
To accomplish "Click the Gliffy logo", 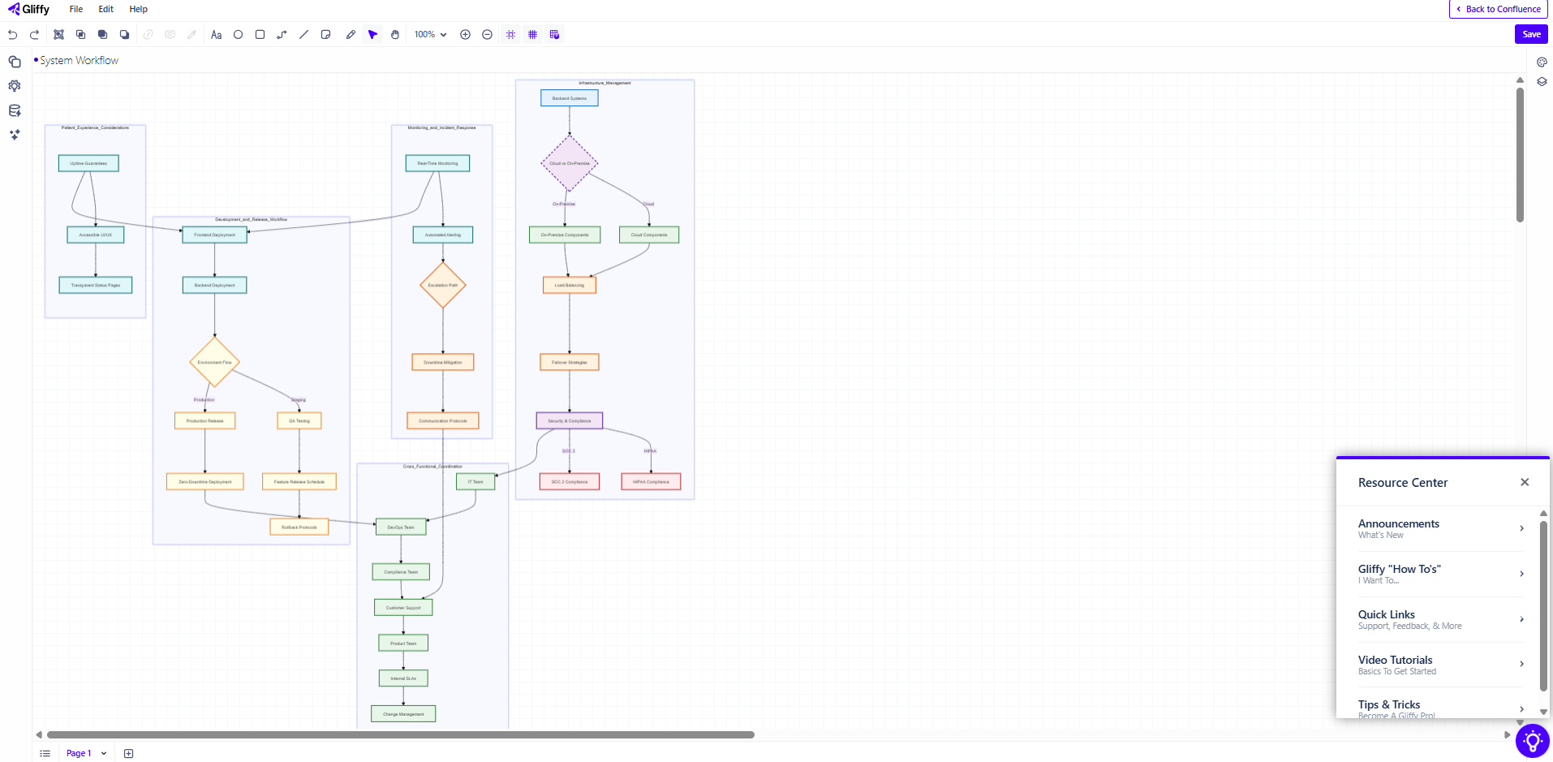I will [x=29, y=9].
